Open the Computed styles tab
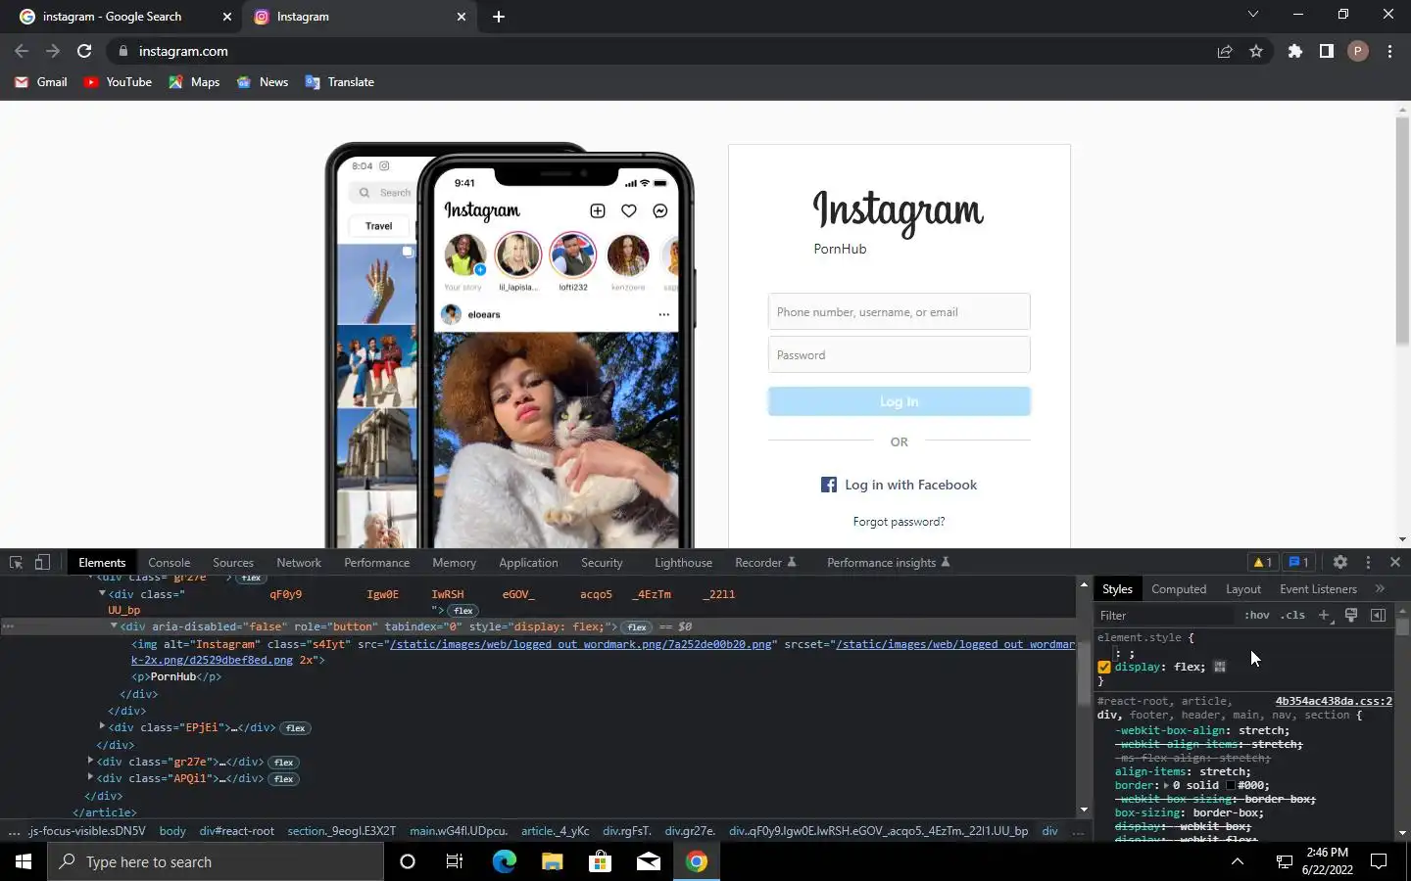 (1179, 588)
